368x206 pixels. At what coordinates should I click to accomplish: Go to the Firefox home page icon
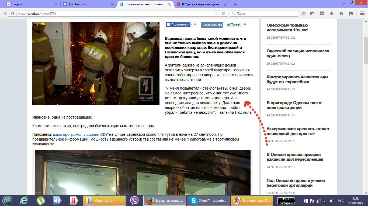point(341,14)
